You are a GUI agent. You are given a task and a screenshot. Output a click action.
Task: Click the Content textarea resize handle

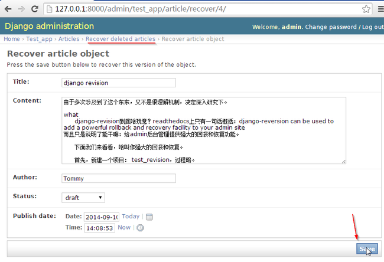(344, 162)
